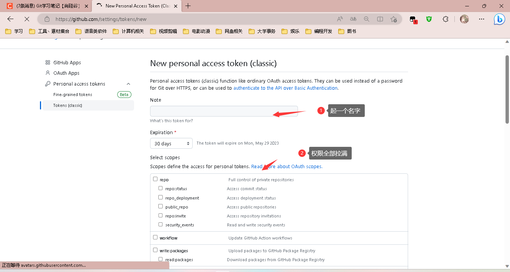This screenshot has height=272, width=510.
Task: Open the translate page icon
Action: (353, 19)
